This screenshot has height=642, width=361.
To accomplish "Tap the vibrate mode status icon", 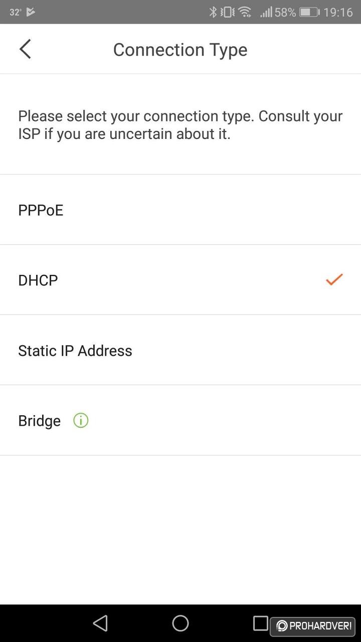I will [228, 12].
